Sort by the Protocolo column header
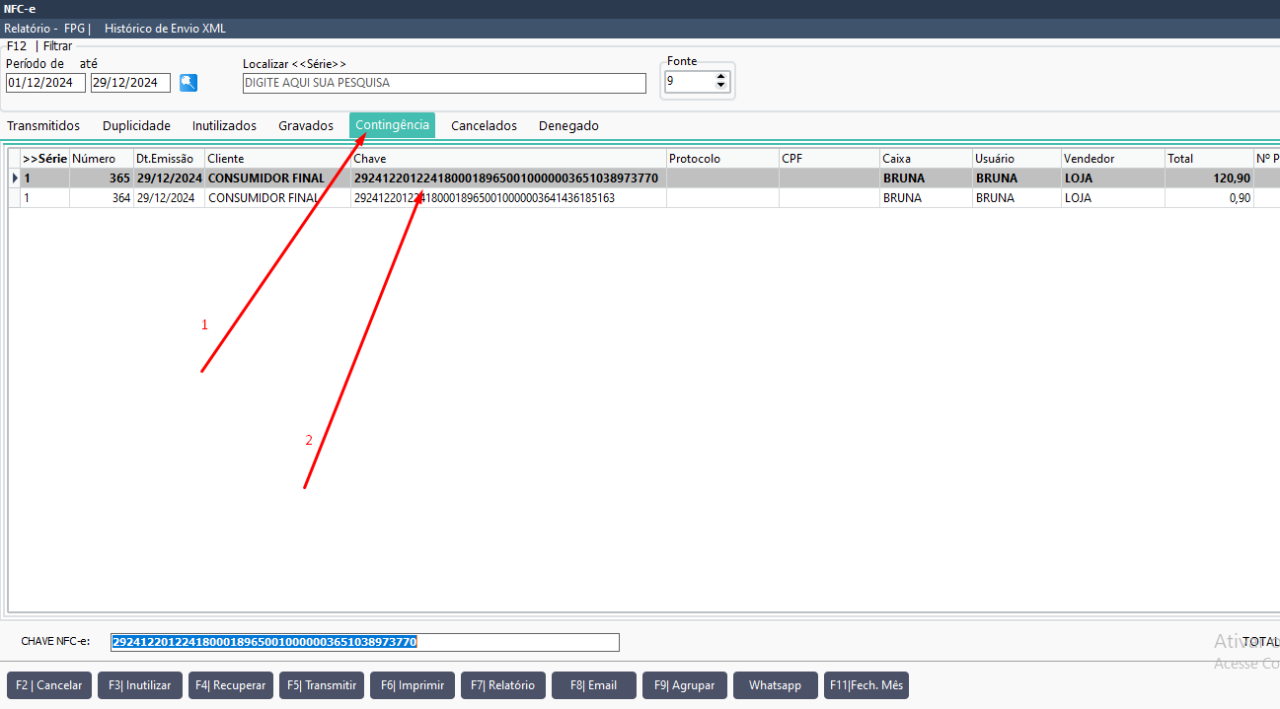The height and width of the screenshot is (709, 1280). tap(722, 159)
